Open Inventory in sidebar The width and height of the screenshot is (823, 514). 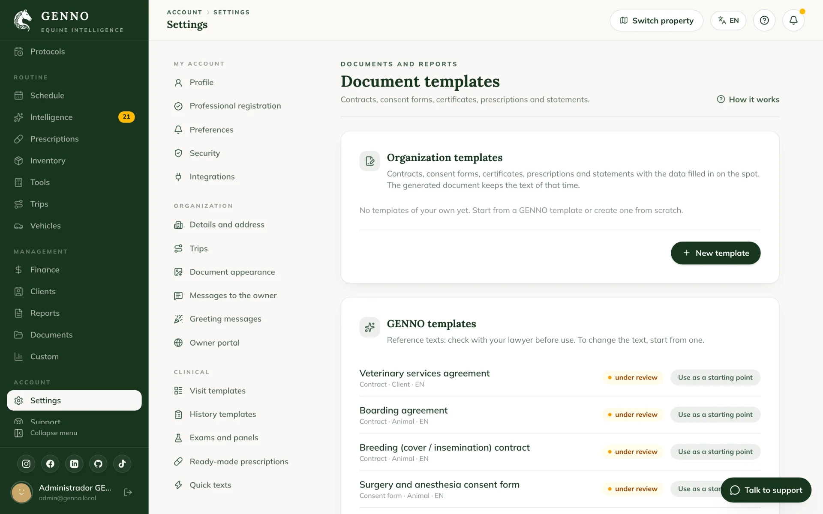[74, 161]
